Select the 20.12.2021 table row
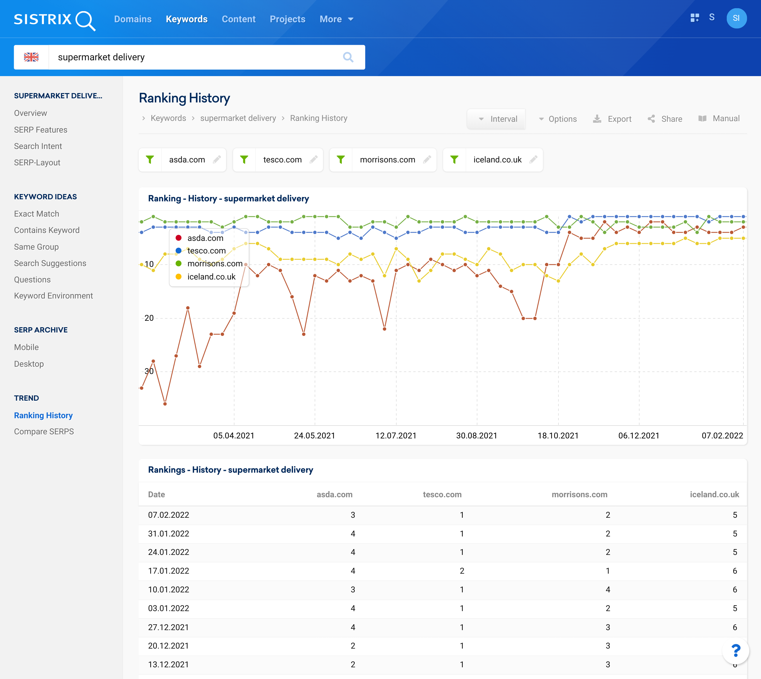 [443, 646]
